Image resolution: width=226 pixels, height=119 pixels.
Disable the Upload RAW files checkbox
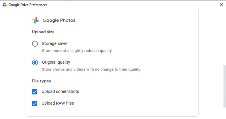pos(35,103)
